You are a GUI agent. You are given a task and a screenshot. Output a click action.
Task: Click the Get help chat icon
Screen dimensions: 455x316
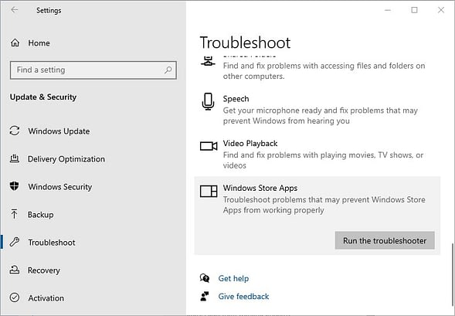205,278
